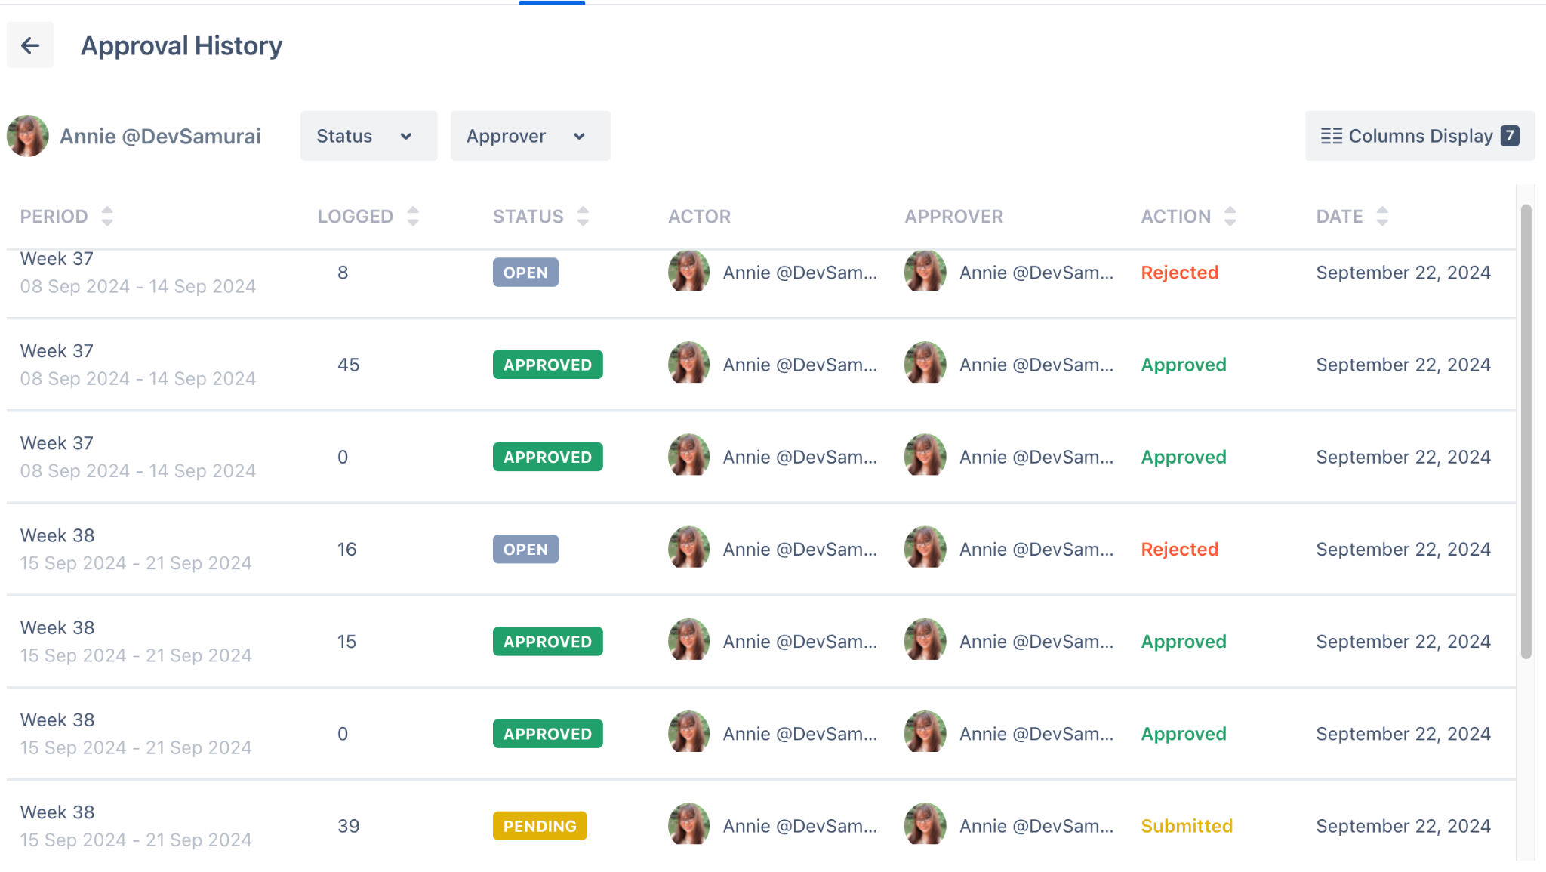The height and width of the screenshot is (872, 1546).
Task: Click approver avatar in the Pending row
Action: (x=925, y=824)
